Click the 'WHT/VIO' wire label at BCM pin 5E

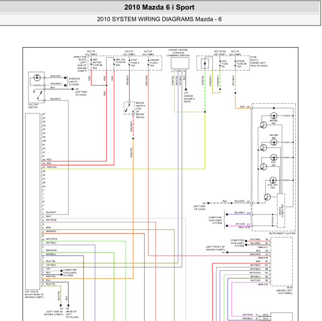[255, 280]
